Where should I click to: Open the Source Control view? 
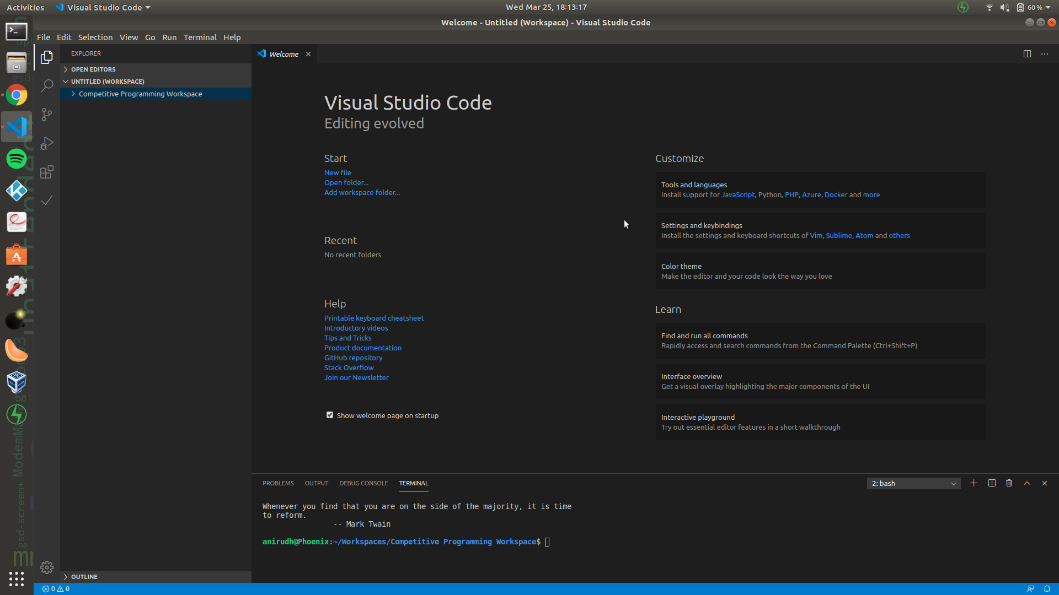(x=47, y=115)
